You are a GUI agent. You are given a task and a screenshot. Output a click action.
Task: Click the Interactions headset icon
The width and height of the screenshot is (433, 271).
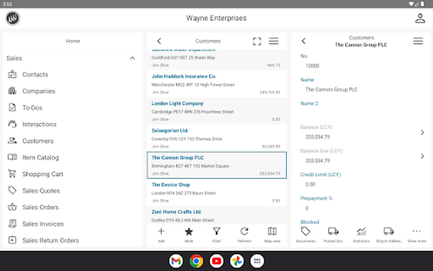pos(12,124)
